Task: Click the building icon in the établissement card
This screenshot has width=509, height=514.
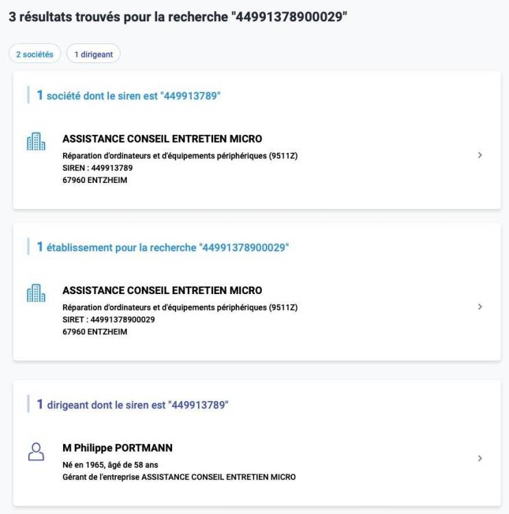Action: (x=36, y=293)
